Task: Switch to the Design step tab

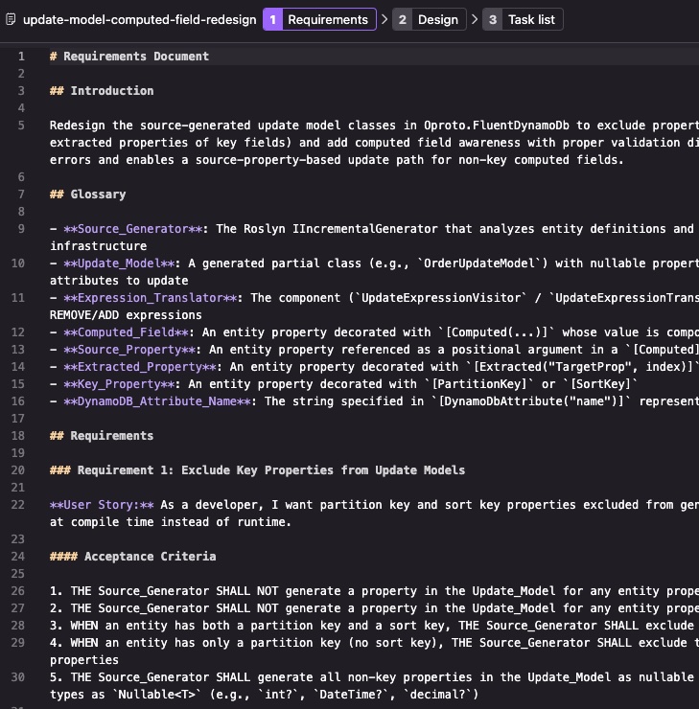Action: tap(429, 19)
